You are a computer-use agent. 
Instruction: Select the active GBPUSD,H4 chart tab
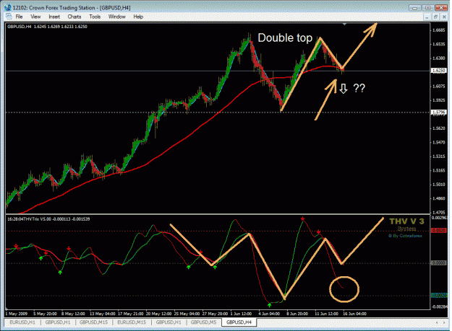tap(239, 322)
